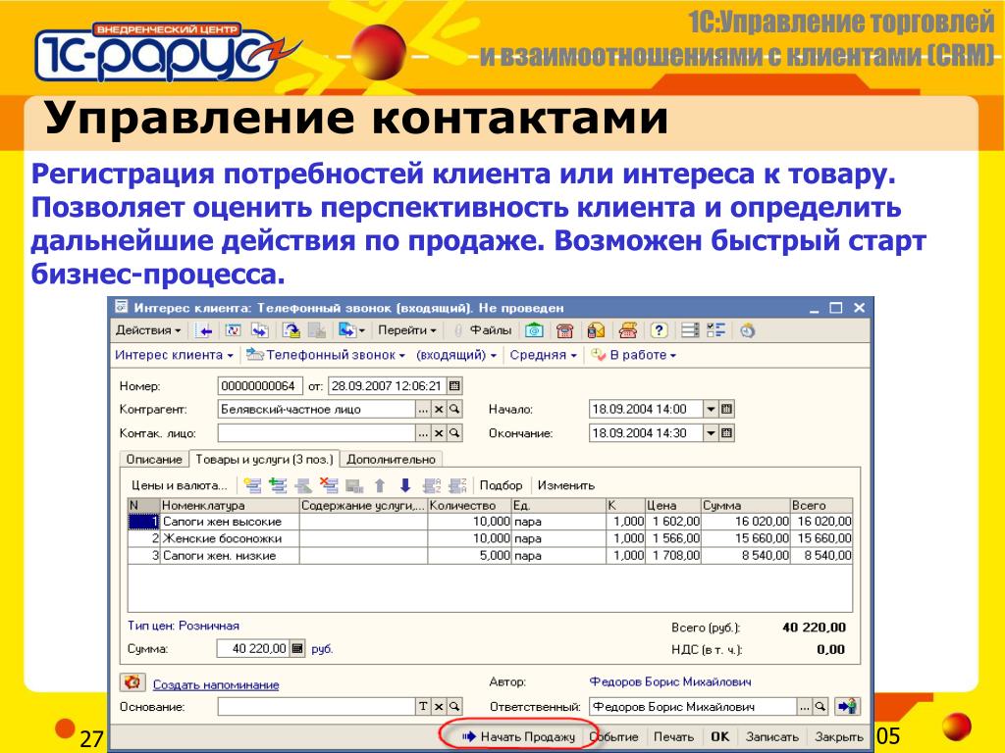The image size is (1005, 753).
Task: Click ellipsis select button for Контрагент
Action: pyautogui.click(x=423, y=409)
